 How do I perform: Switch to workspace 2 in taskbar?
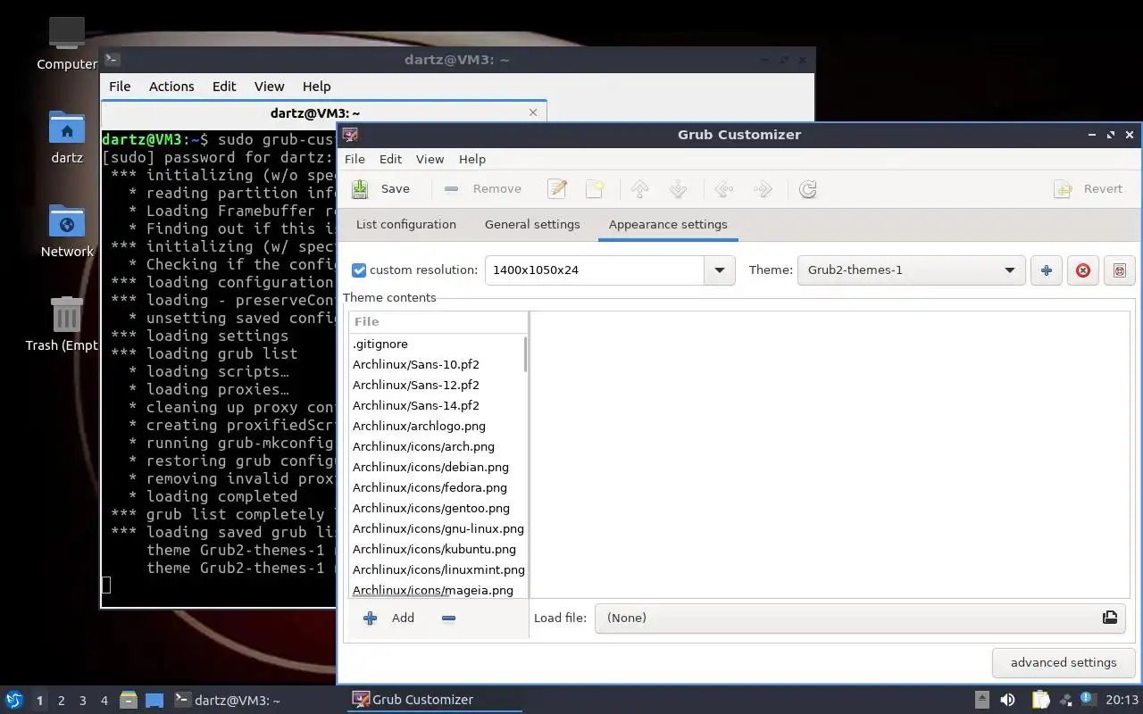click(62, 701)
